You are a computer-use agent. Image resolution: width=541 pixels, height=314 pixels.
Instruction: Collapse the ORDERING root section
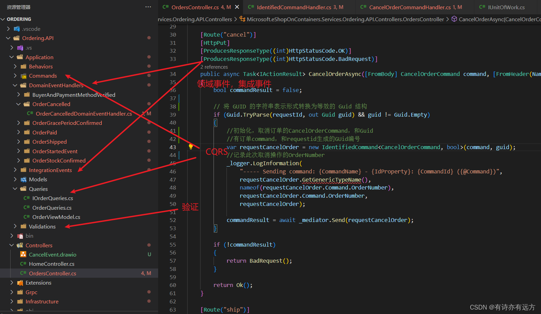pyautogui.click(x=3, y=19)
